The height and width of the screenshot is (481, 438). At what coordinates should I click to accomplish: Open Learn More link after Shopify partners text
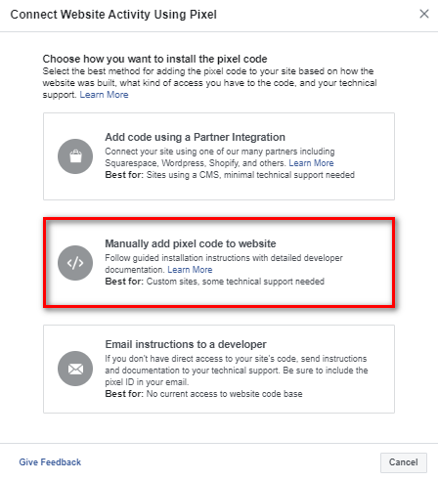(311, 163)
